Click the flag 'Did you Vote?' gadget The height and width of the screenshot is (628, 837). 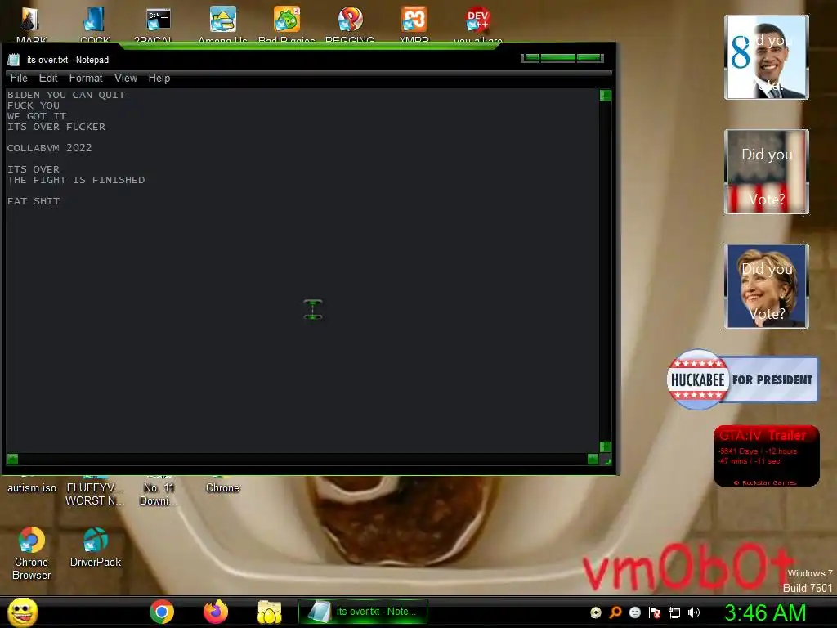click(x=767, y=172)
